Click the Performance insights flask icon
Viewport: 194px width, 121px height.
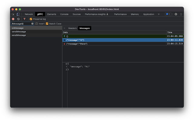point(107,14)
